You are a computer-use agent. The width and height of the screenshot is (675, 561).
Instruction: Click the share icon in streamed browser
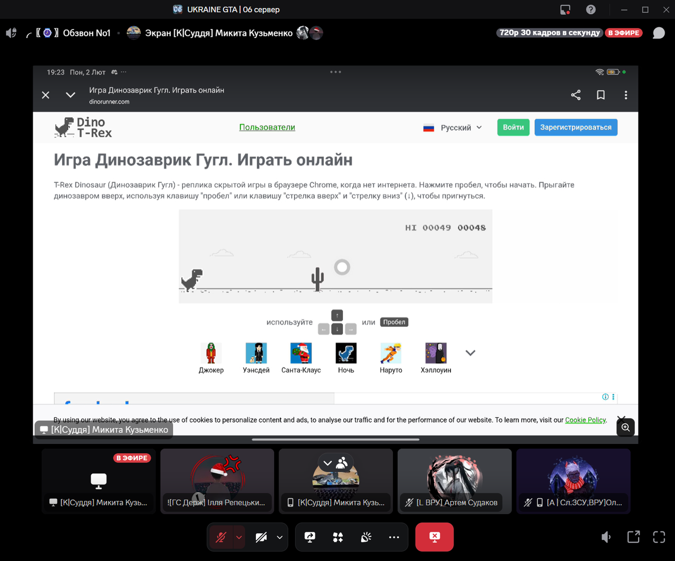click(x=576, y=95)
